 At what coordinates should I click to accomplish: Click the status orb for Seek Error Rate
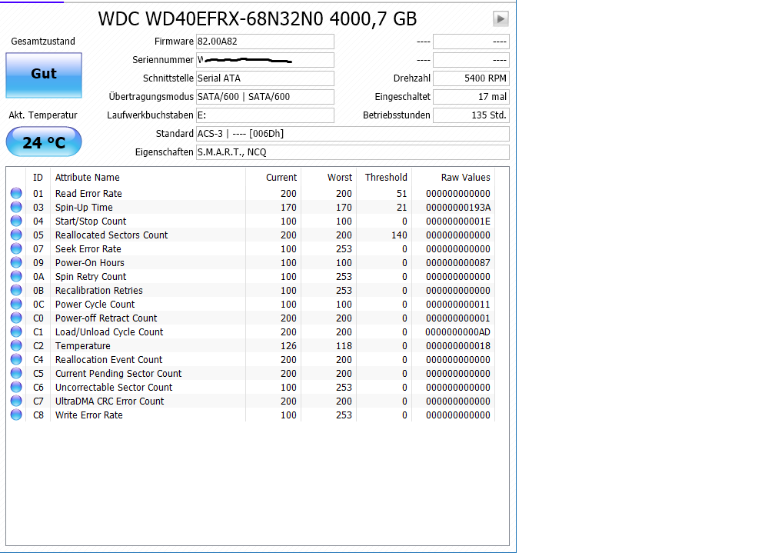[x=16, y=248]
